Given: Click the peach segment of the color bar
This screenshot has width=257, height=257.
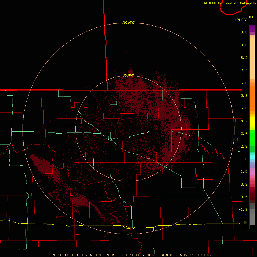Looking at the screenshot, I should tap(252, 57).
